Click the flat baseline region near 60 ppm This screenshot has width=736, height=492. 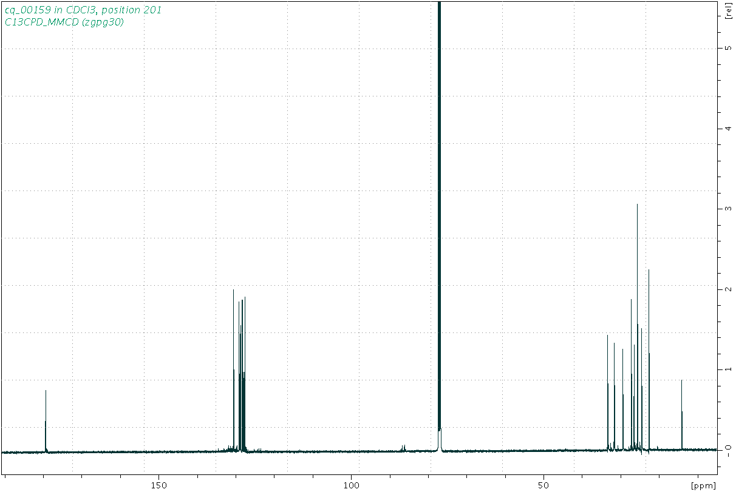point(504,451)
